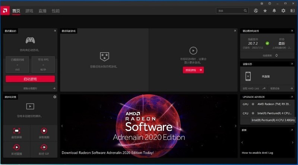Show next banner with right chevron
This screenshot has height=165, width=298.
[x=235, y=126]
